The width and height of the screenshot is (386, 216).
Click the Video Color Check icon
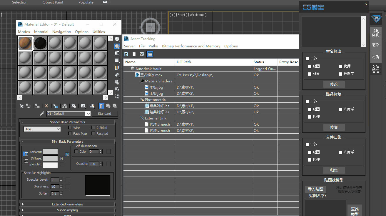117,67
